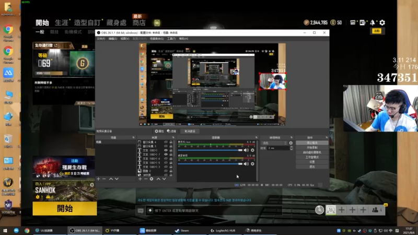Toggle the lock on 窗口采集 4 source
The width and height of the screenshot is (418, 235).
click(171, 142)
